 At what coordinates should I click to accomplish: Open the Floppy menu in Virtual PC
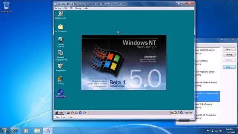(x=78, y=8)
